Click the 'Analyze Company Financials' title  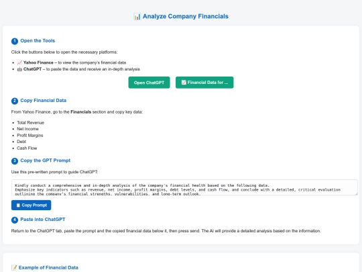point(186,16)
